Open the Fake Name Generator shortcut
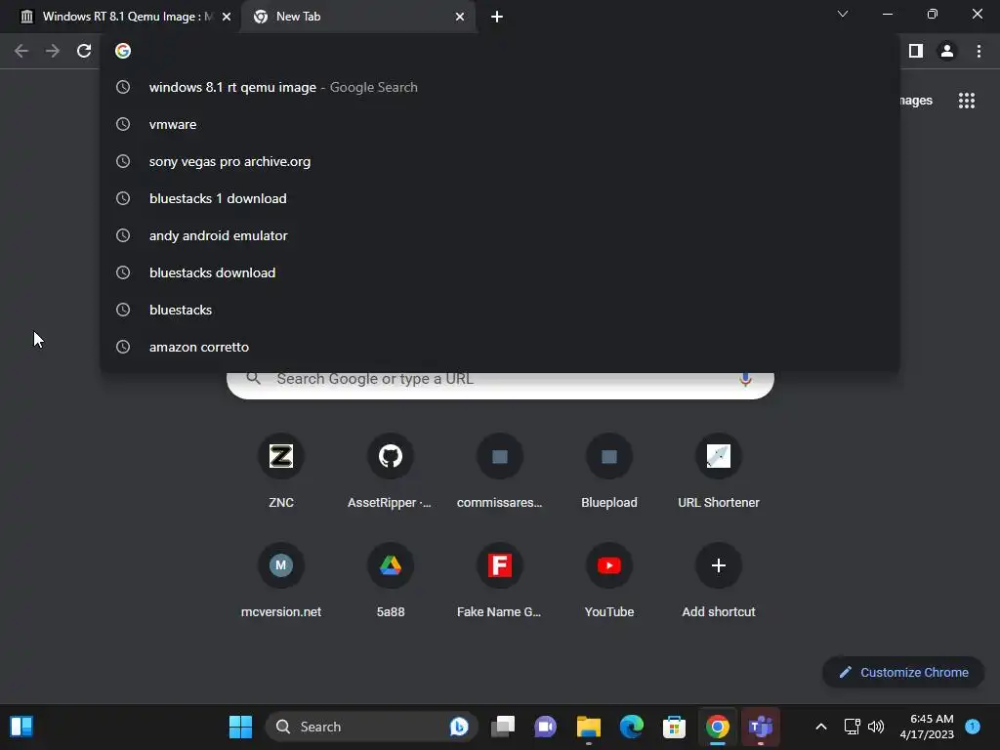The height and width of the screenshot is (750, 1000). 499,580
